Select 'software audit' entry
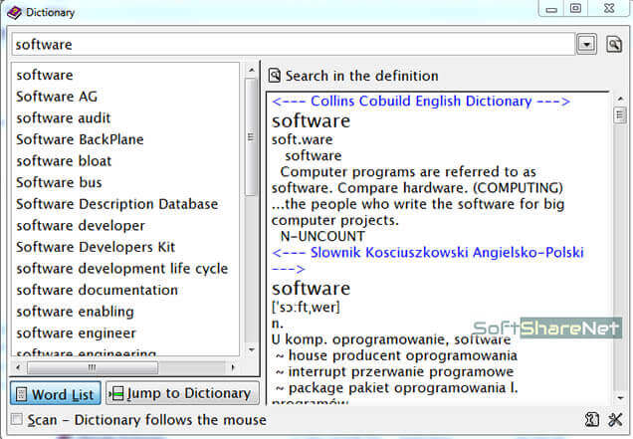The height and width of the screenshot is (439, 633). (64, 117)
